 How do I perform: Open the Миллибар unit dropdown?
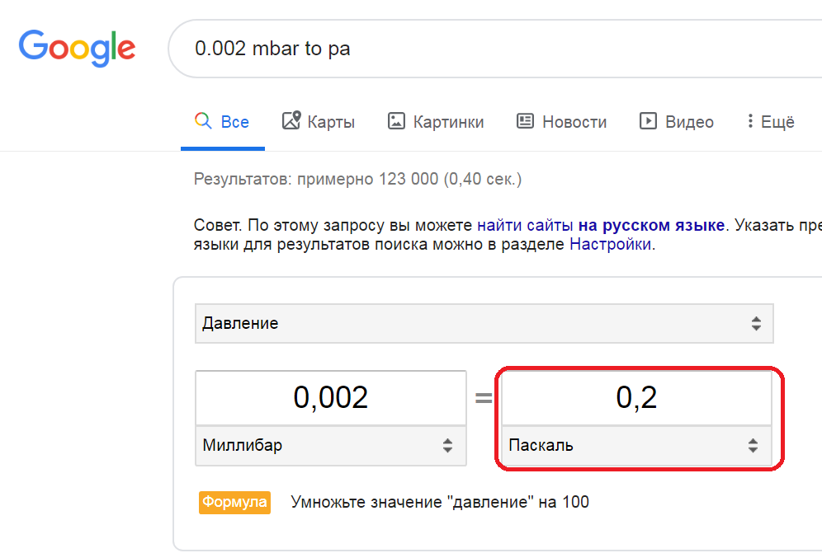pos(331,446)
